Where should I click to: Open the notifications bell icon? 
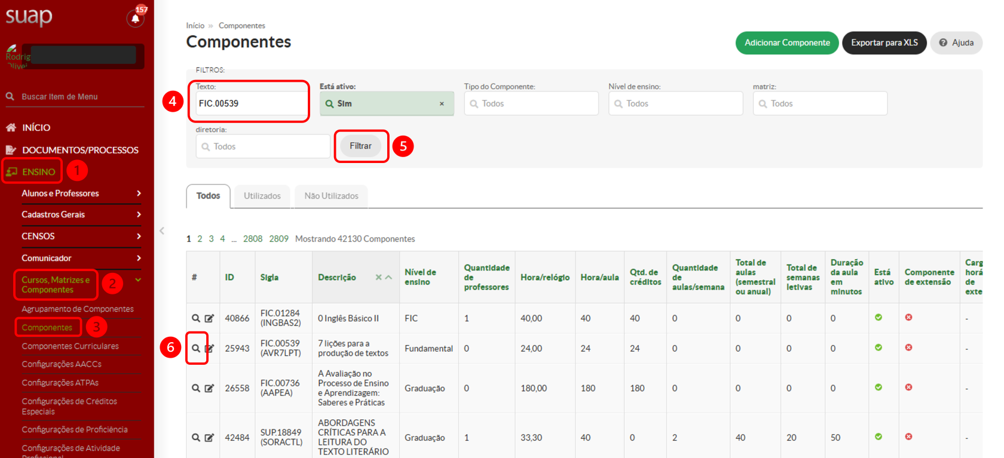pos(136,19)
